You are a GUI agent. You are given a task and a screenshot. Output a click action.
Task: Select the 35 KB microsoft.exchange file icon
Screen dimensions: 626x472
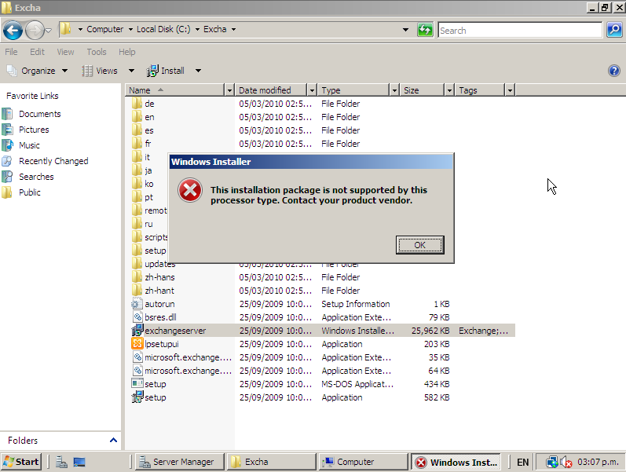137,357
